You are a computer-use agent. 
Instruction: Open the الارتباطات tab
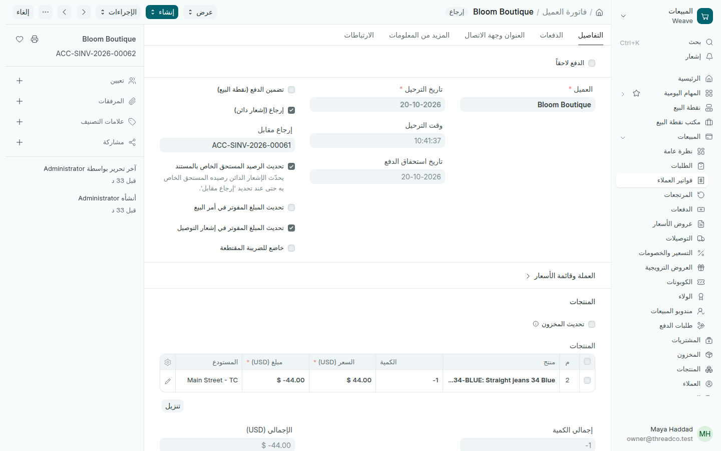pos(359,35)
